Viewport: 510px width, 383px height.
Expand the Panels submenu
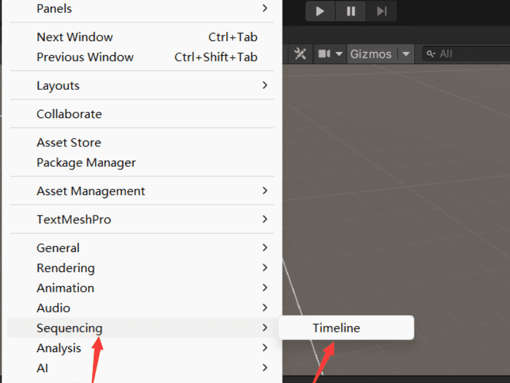click(x=54, y=9)
